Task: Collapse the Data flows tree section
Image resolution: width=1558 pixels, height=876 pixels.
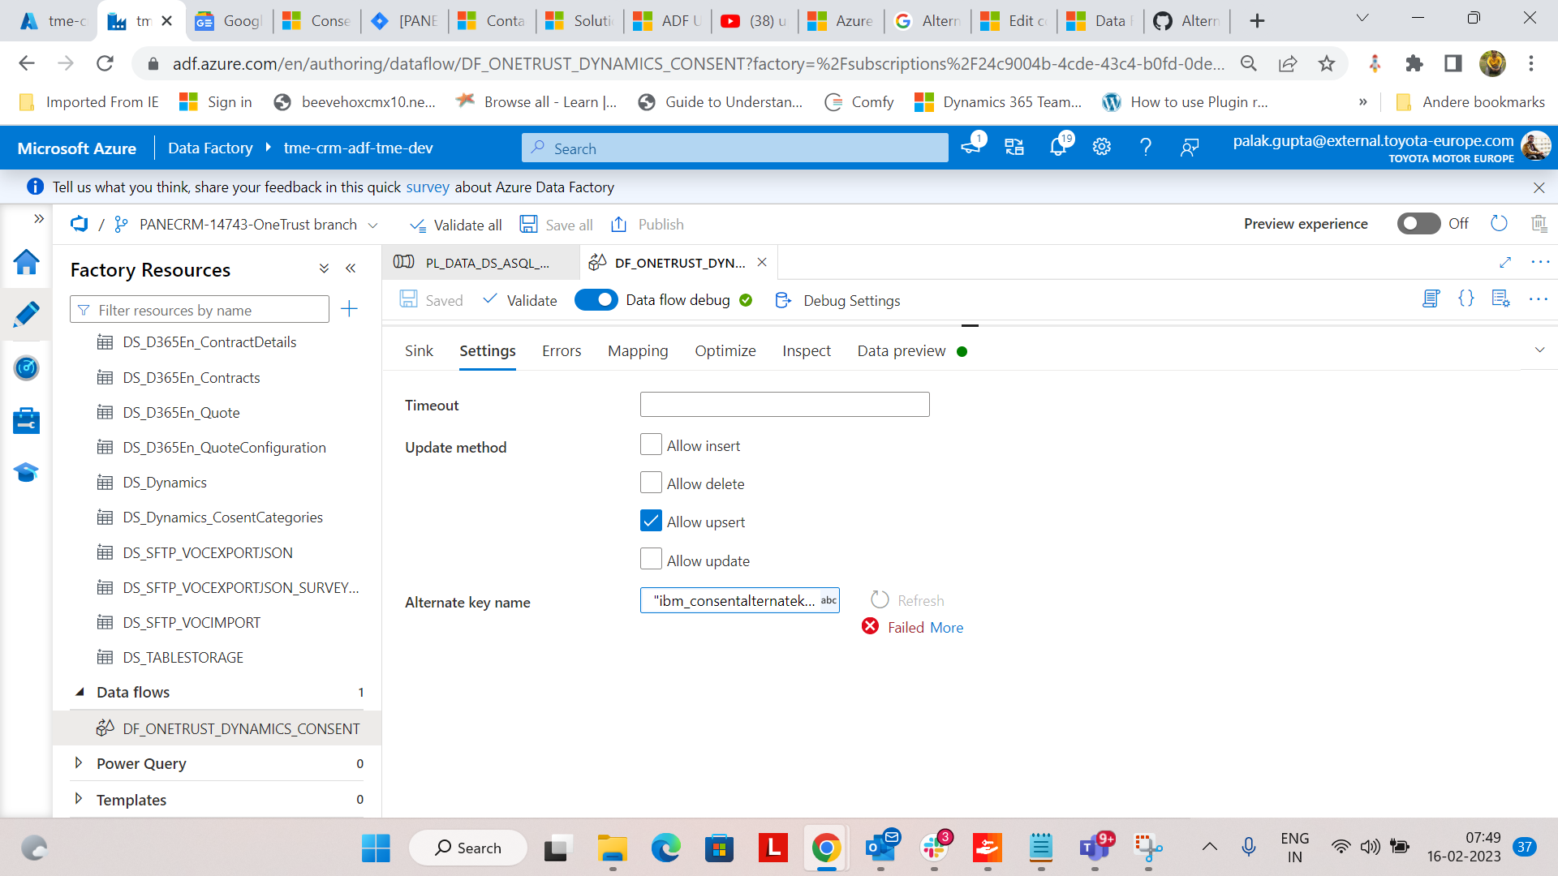Action: point(80,692)
